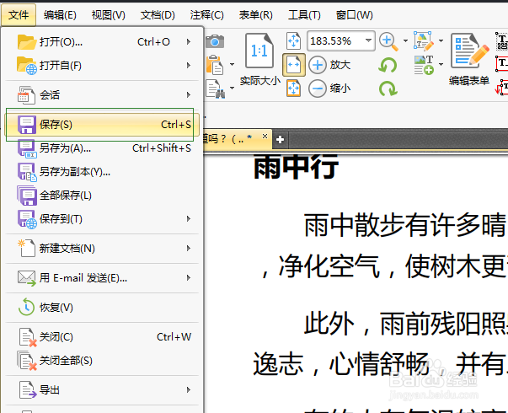Choose 关闭(C) menu entry
Viewport: 508px width, 413px height.
(x=102, y=337)
